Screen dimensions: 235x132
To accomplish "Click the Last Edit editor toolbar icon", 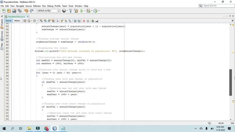I will point(25,21).
